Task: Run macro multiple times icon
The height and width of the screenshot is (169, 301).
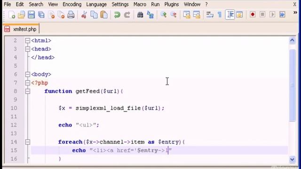Action: [282, 15]
